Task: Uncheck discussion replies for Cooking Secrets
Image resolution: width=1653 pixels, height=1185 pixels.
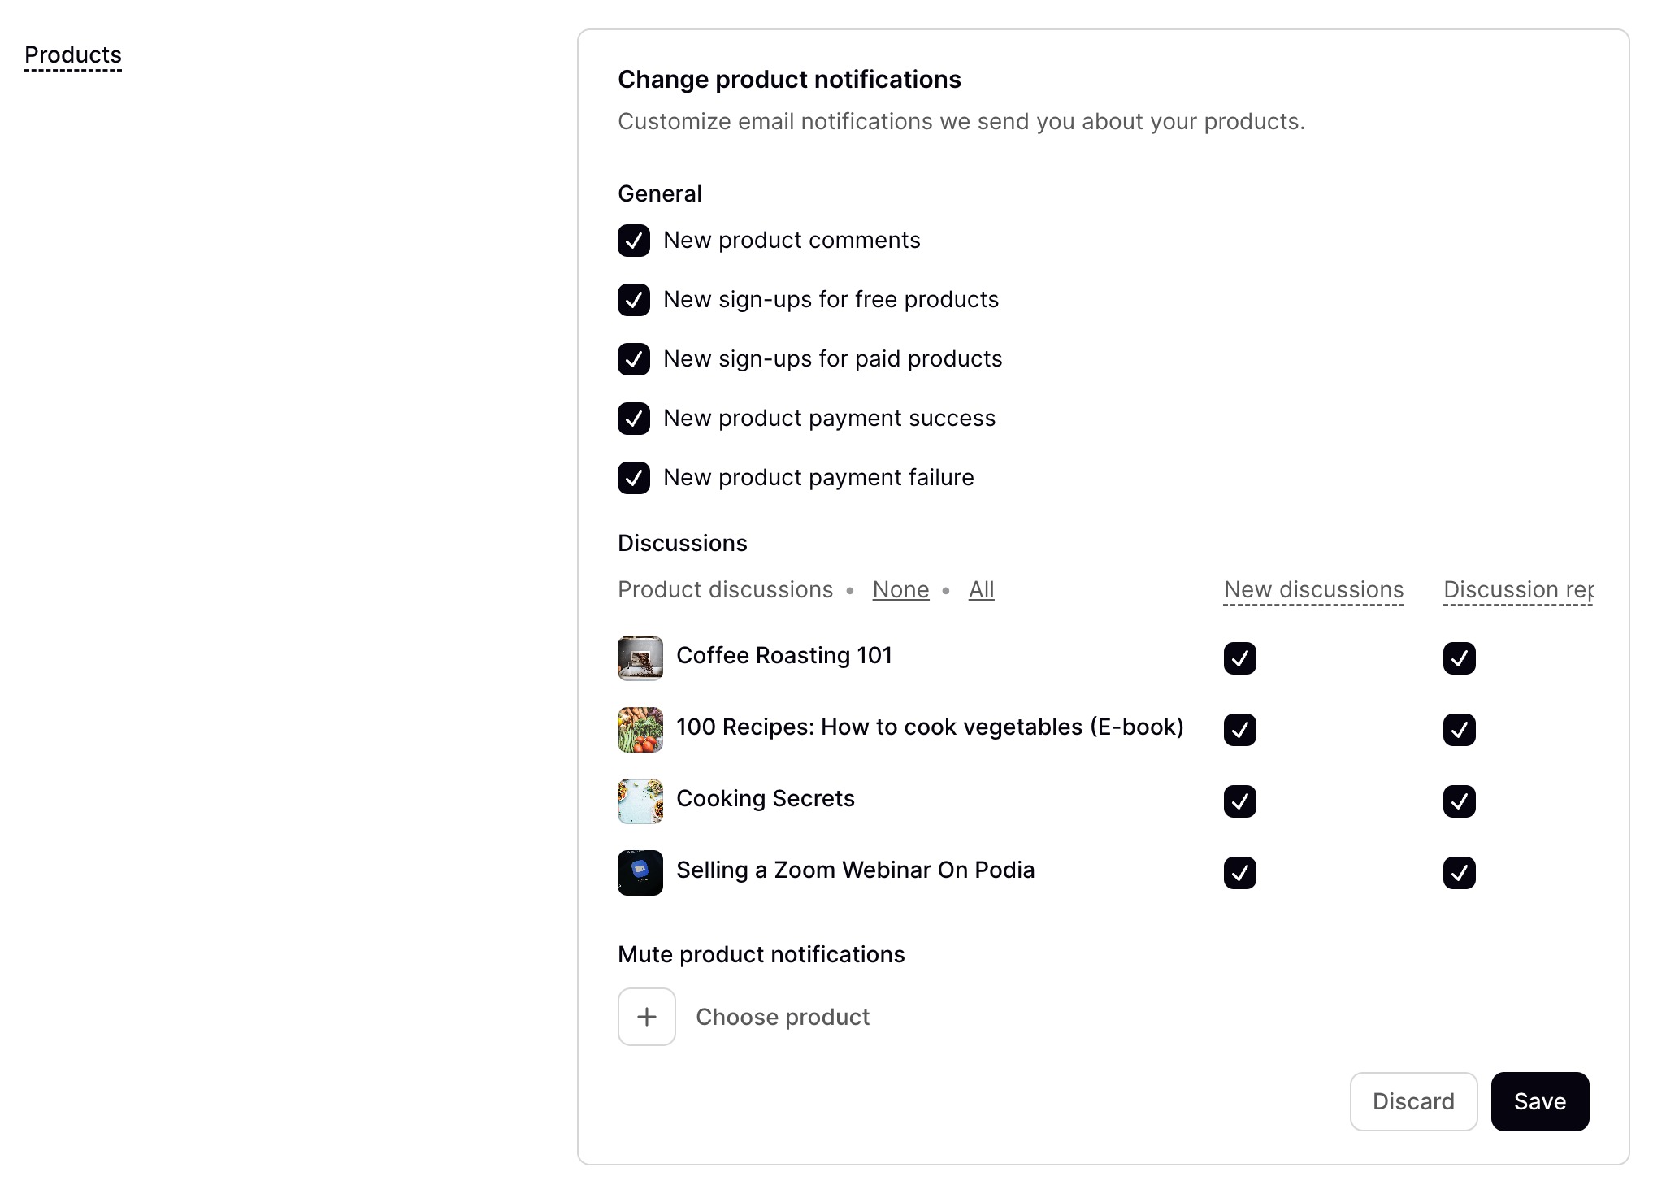Action: [x=1459, y=801]
